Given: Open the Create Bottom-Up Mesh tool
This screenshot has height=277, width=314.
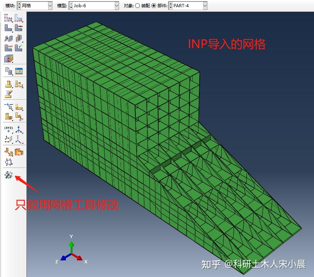Looking at the screenshot, I should click(x=8, y=59).
